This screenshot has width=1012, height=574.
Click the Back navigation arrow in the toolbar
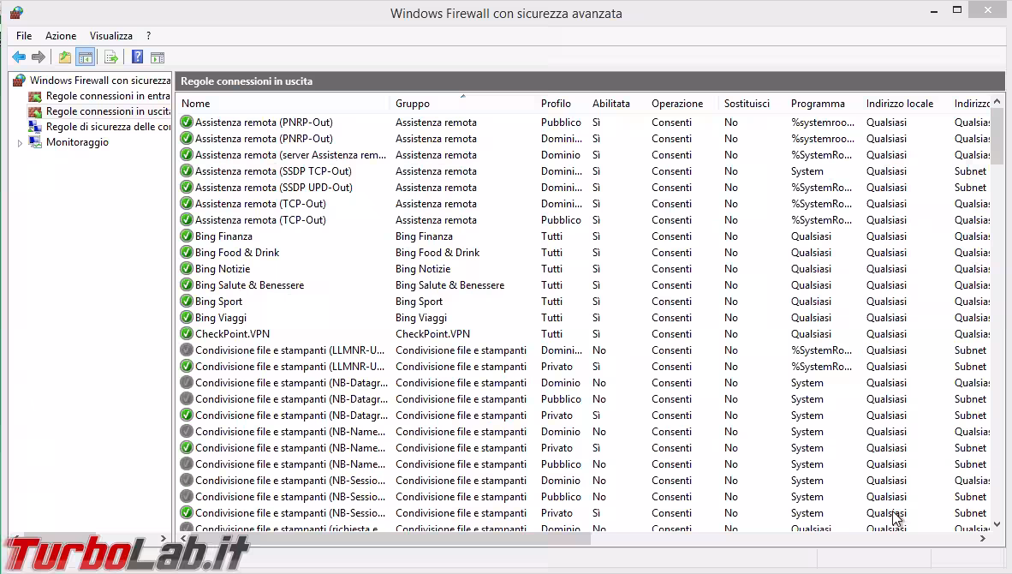pos(19,57)
